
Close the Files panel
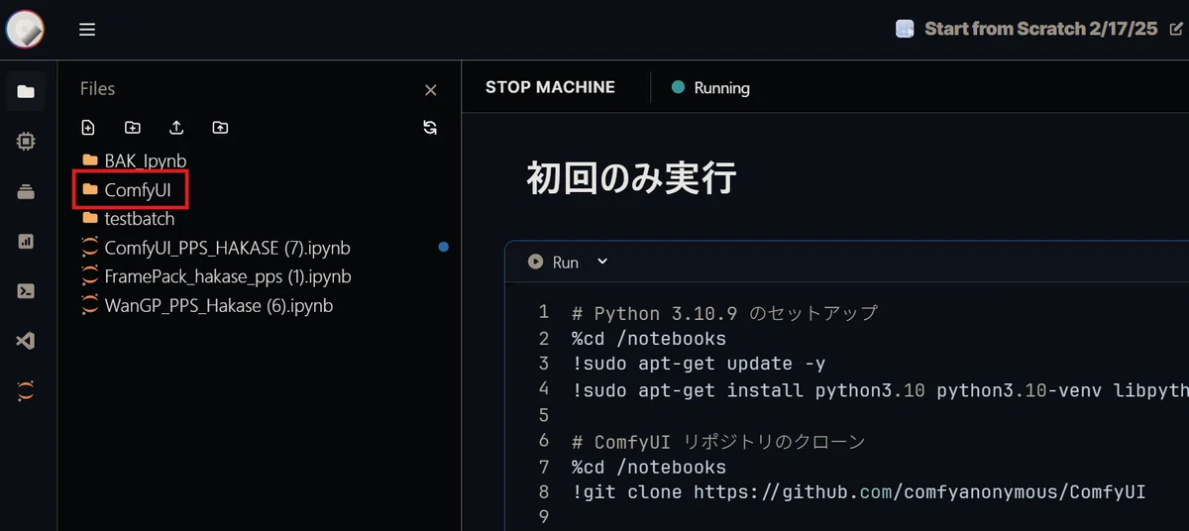click(x=430, y=90)
